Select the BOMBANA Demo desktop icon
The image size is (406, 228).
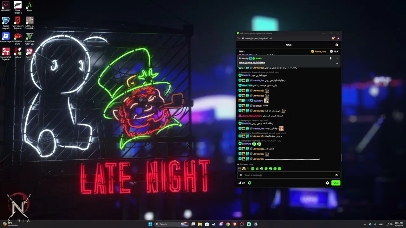(x=18, y=39)
